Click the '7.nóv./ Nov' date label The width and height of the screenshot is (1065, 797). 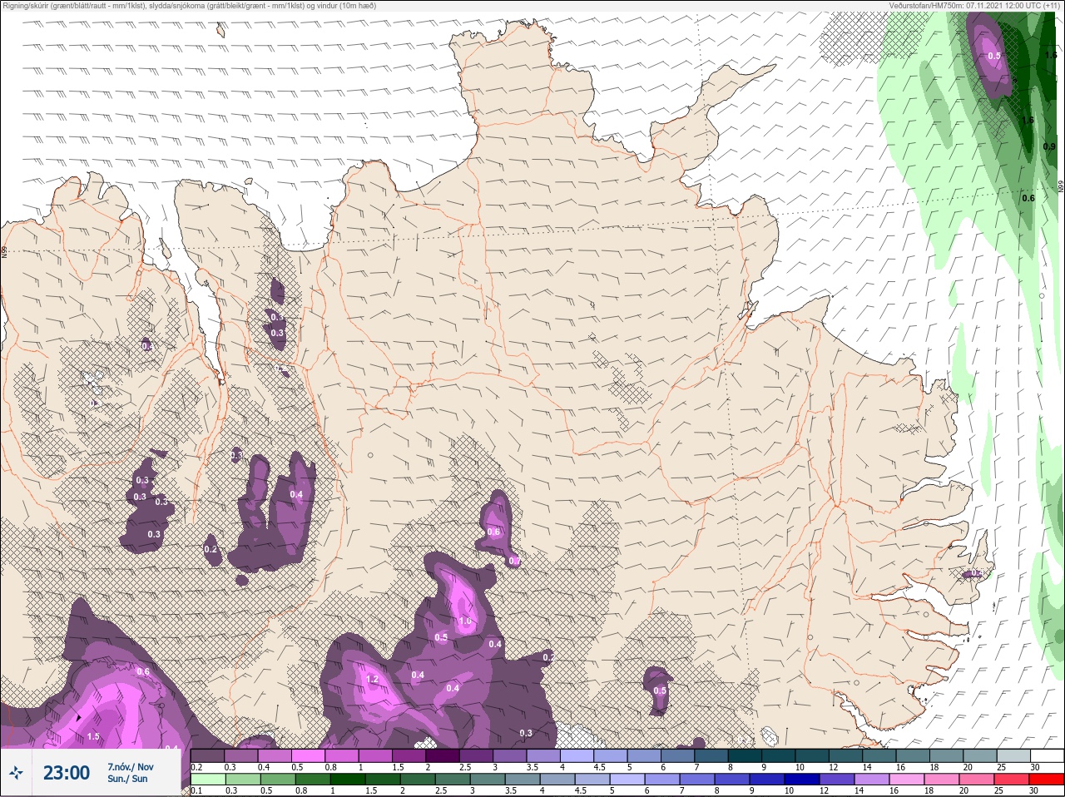(x=131, y=766)
